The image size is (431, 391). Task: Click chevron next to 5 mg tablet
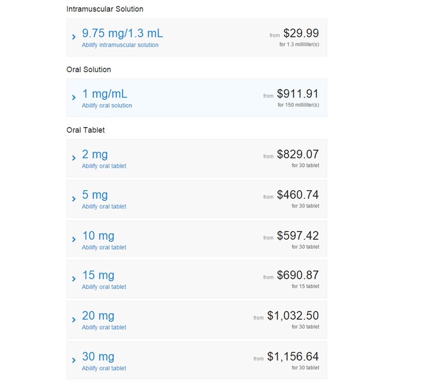coord(74,199)
